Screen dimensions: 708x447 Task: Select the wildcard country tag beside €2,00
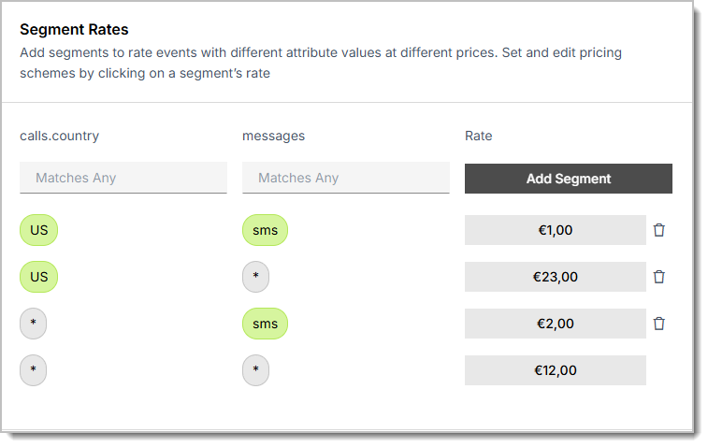pos(33,324)
